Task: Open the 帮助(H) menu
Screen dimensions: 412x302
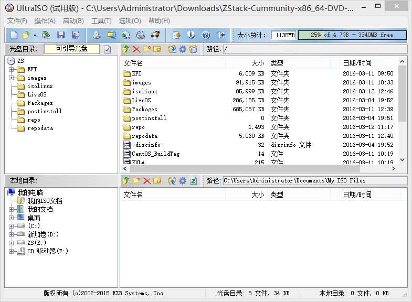Action: pos(159,21)
